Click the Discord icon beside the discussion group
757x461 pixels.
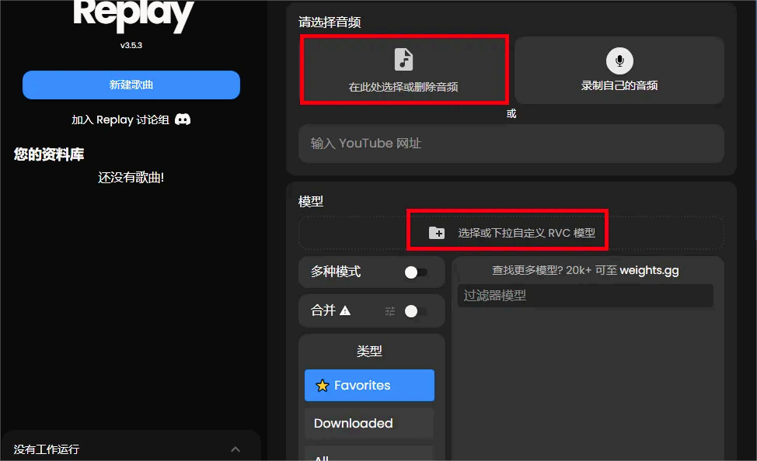(x=183, y=120)
